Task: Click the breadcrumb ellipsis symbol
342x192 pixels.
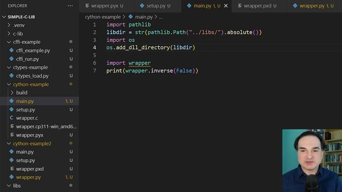Action: click(160, 17)
